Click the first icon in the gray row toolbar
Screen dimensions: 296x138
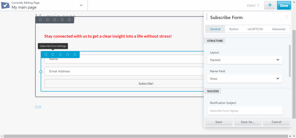[x=40, y=20]
